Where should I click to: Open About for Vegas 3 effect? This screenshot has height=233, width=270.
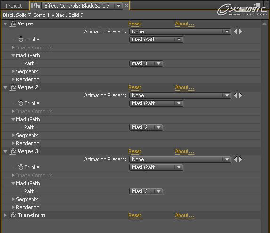point(185,151)
